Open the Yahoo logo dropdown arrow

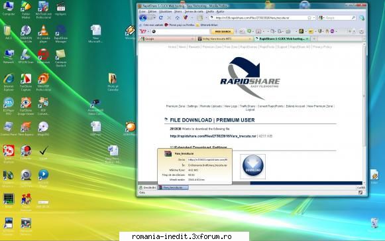(148, 31)
